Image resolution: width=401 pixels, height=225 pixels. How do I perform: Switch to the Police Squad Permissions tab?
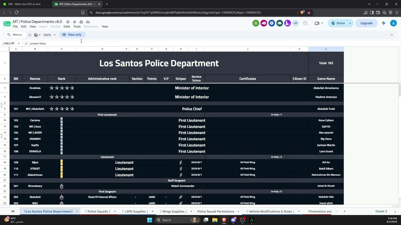216,212
